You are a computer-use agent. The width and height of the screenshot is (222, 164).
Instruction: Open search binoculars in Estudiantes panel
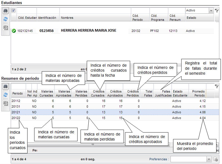coord(6,11)
